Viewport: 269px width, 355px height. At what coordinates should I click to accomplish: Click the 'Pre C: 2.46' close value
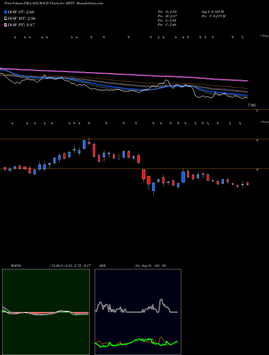tap(167, 24)
